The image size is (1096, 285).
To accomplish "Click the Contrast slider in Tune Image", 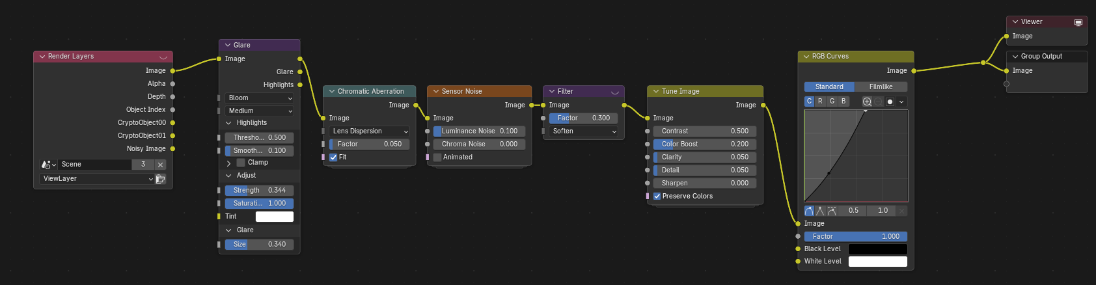I will (704, 131).
